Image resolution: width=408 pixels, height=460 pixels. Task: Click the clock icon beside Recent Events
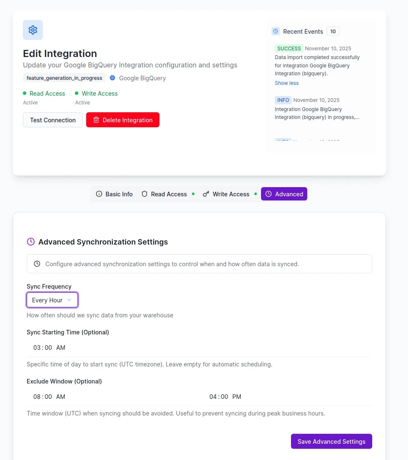point(275,31)
